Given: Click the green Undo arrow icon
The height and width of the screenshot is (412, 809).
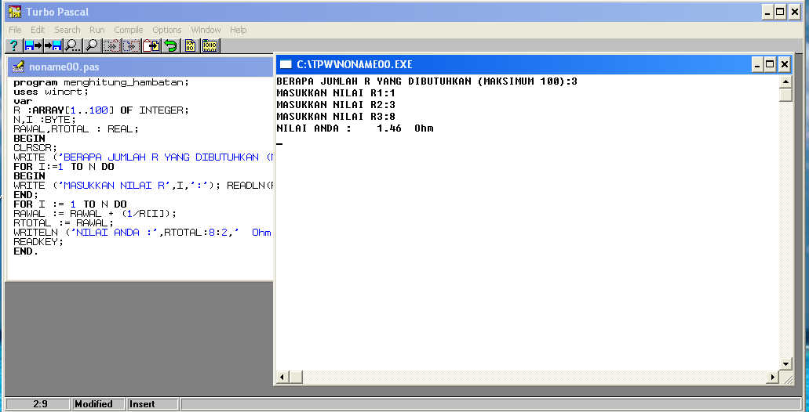Looking at the screenshot, I should click(170, 46).
